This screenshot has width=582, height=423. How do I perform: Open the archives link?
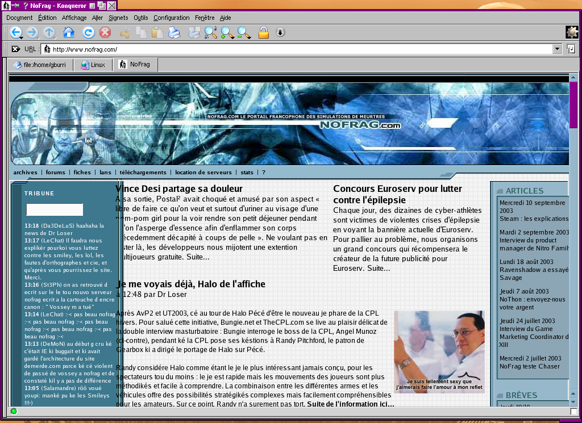25,173
